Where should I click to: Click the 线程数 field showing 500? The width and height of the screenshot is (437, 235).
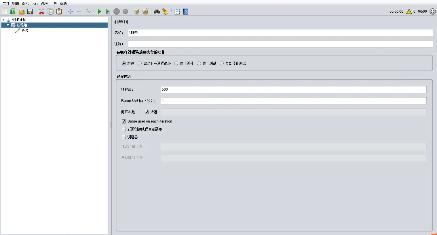coord(293,89)
